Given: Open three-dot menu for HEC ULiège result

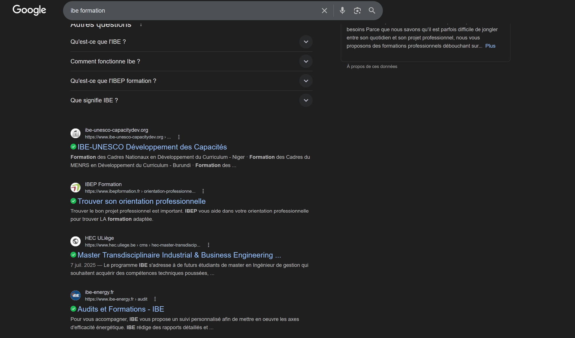Looking at the screenshot, I should pyautogui.click(x=208, y=245).
